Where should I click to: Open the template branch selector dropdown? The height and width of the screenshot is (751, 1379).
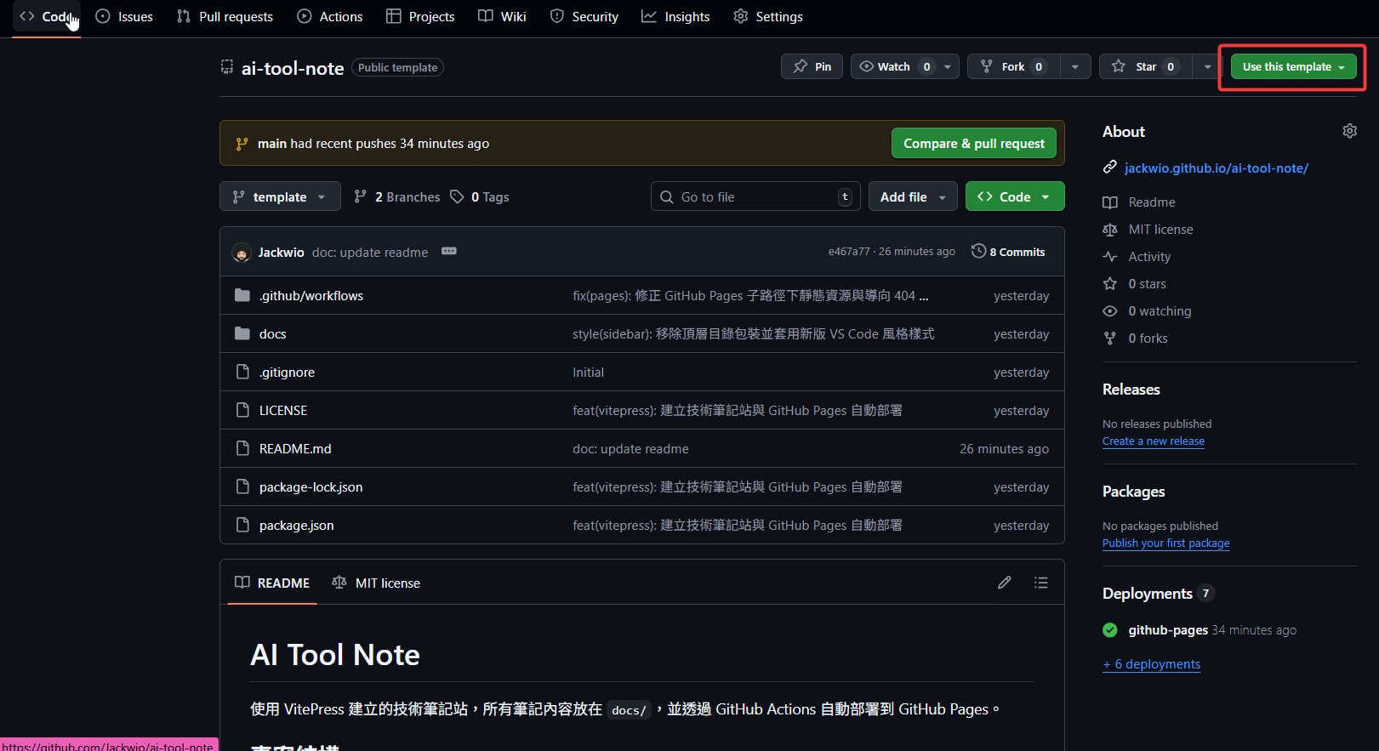coord(280,196)
